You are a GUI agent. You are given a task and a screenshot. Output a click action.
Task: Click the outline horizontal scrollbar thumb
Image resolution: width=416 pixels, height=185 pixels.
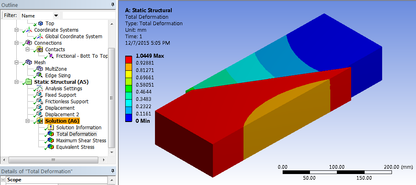pos(53,160)
